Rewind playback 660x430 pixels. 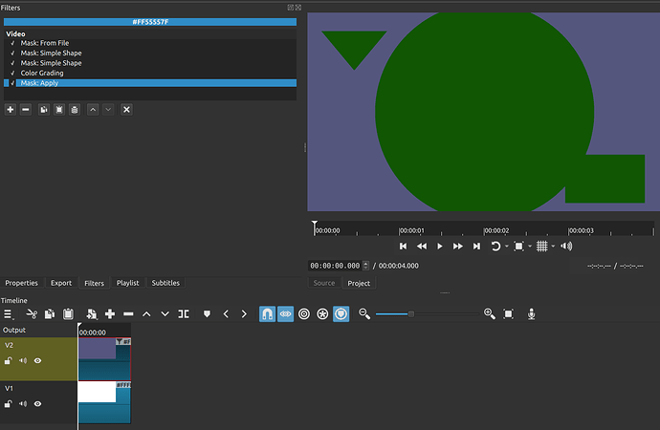click(x=421, y=247)
